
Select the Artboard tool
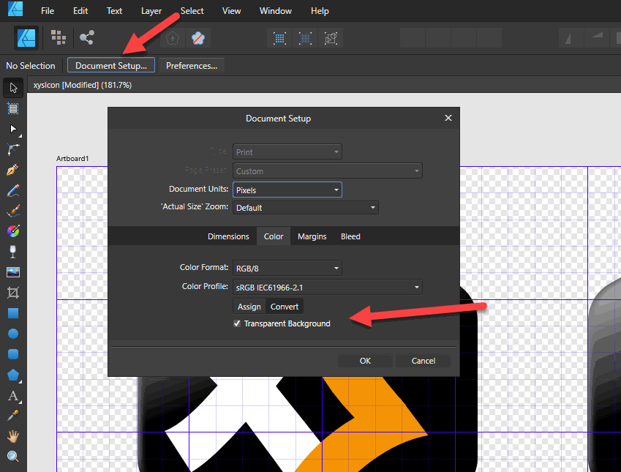pos(13,108)
